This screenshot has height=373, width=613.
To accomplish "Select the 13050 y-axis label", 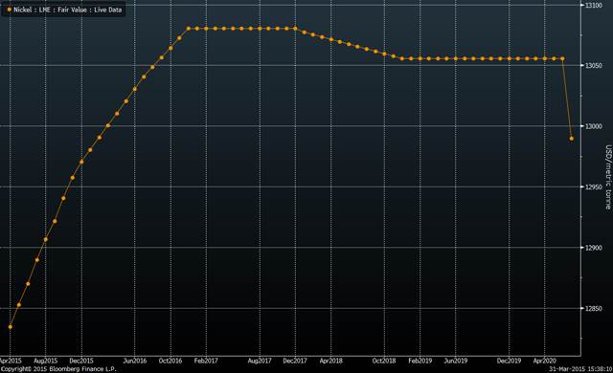I will pos(594,66).
